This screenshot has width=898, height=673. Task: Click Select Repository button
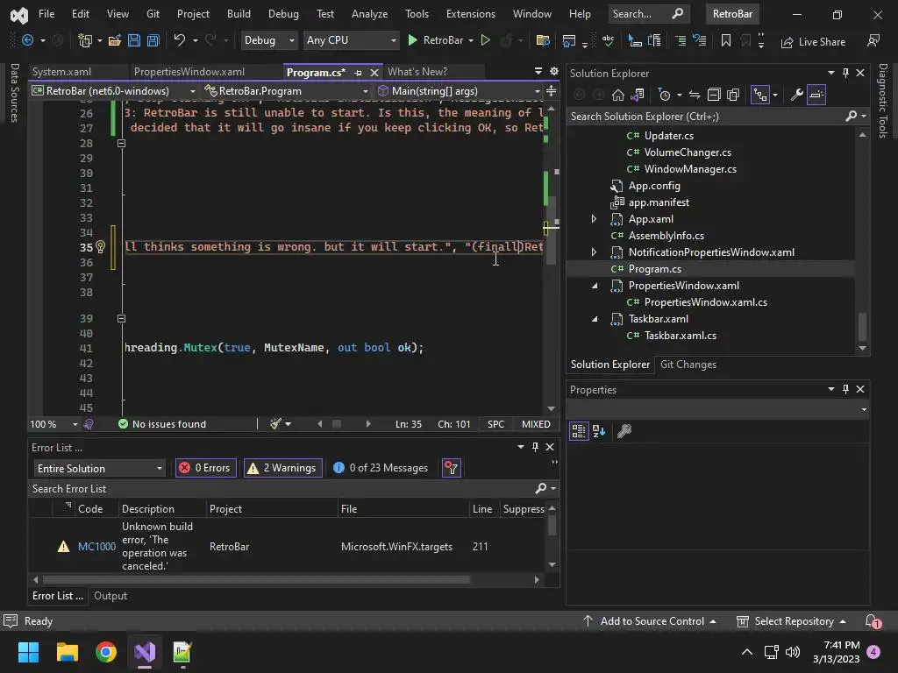[x=791, y=621]
